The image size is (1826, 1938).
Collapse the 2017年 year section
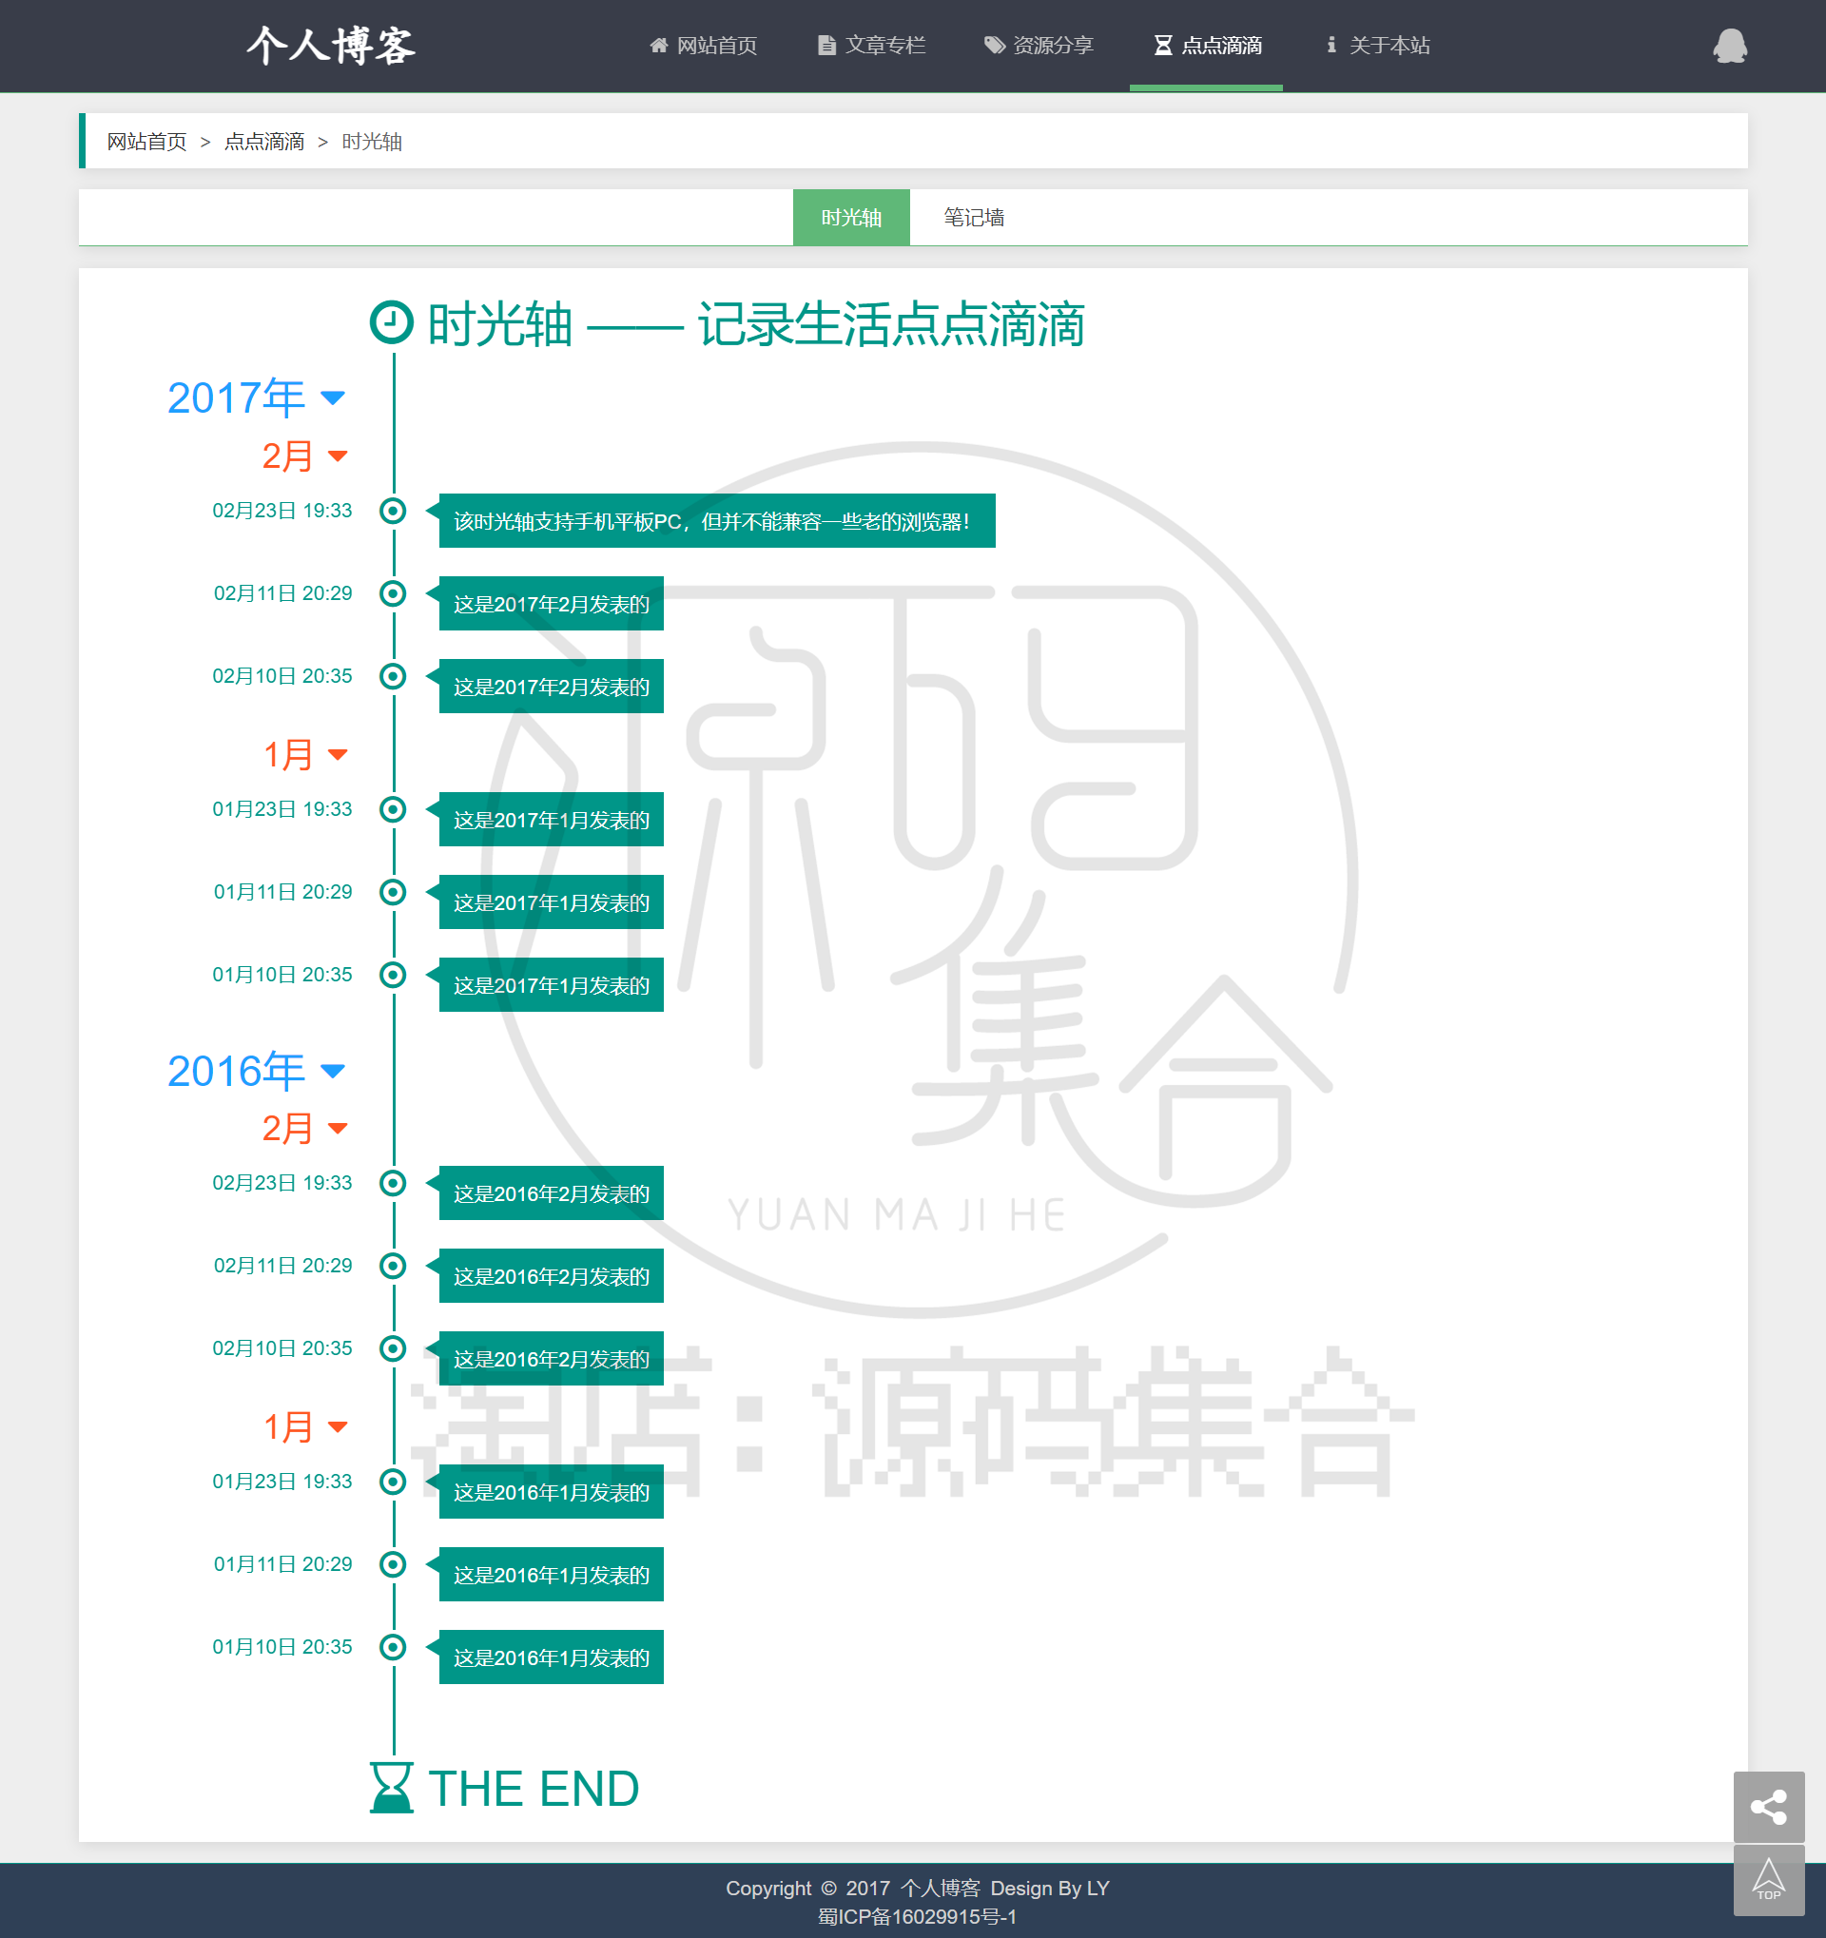257,397
